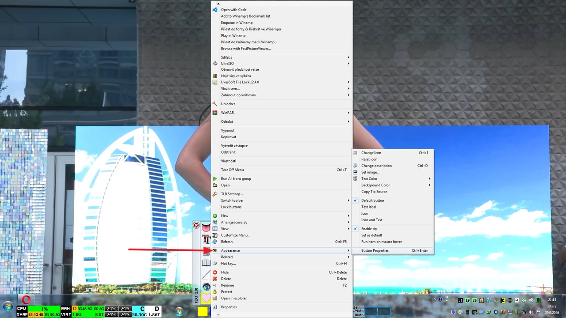Click the CPU usage meter on the taskbar
Image resolution: width=566 pixels, height=318 pixels.
pyautogui.click(x=38, y=309)
